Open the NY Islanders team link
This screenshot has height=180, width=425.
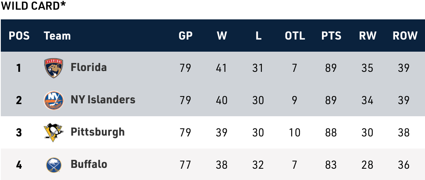pyautogui.click(x=103, y=100)
